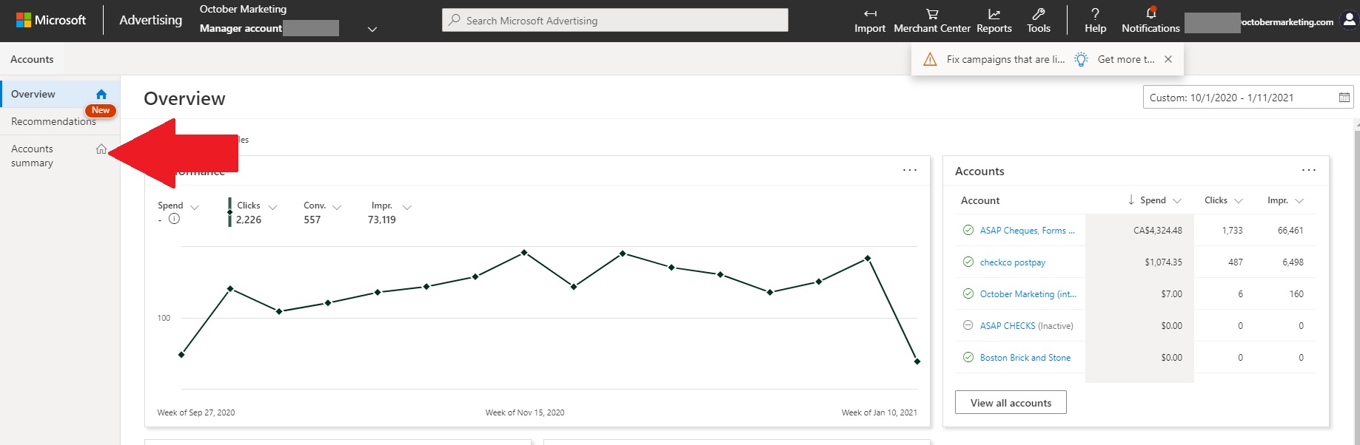Click October Marketing active status icon
This screenshot has height=445, width=1360.
[x=968, y=293]
